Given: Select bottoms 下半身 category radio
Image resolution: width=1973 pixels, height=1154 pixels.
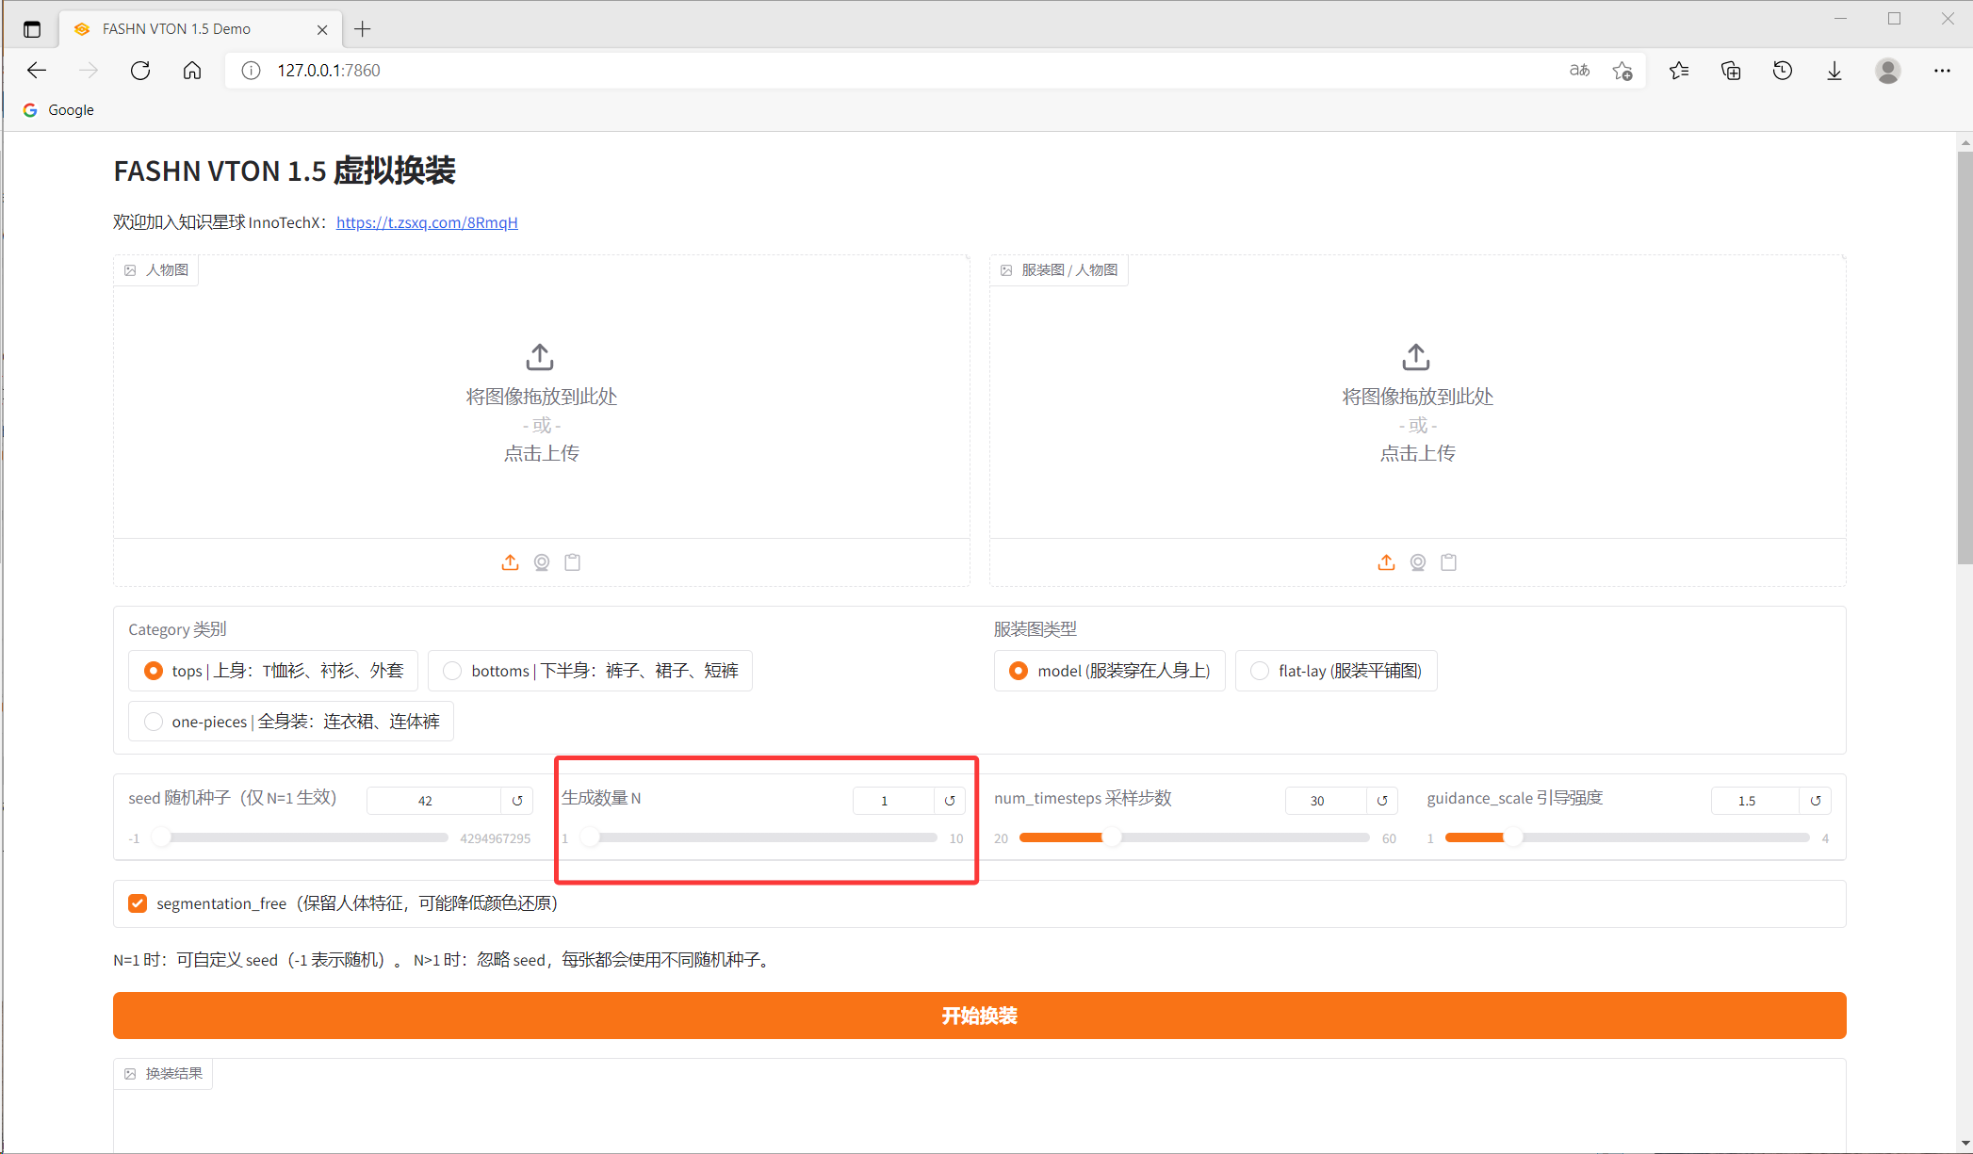Looking at the screenshot, I should tap(453, 671).
